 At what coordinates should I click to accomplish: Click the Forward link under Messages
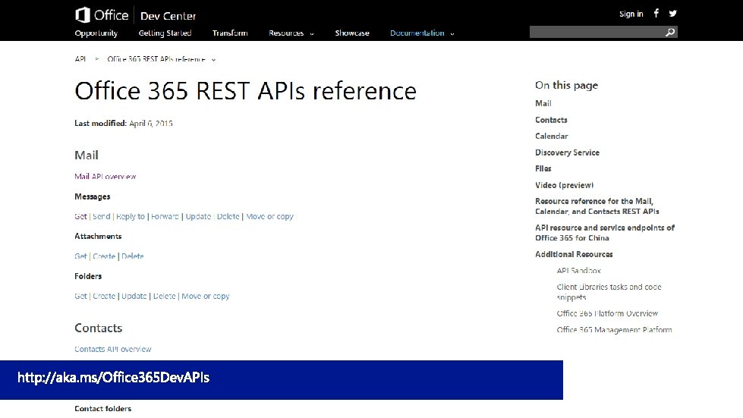[x=165, y=216]
